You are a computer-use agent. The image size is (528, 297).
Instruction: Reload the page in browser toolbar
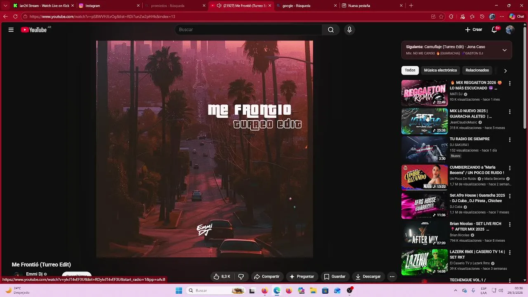click(15, 16)
